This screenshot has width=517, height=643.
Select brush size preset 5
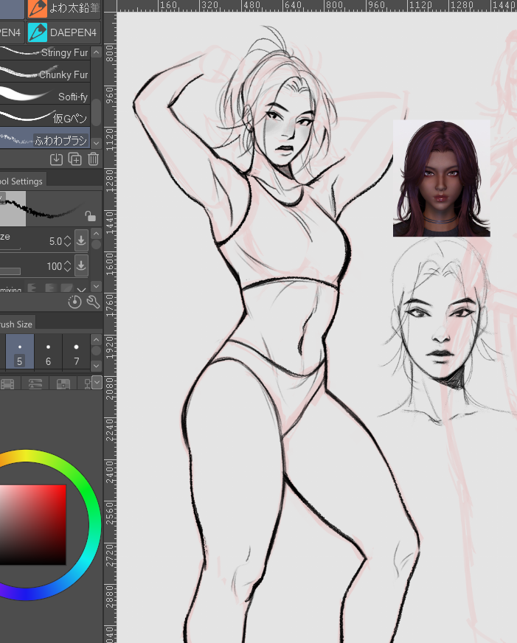click(x=20, y=351)
